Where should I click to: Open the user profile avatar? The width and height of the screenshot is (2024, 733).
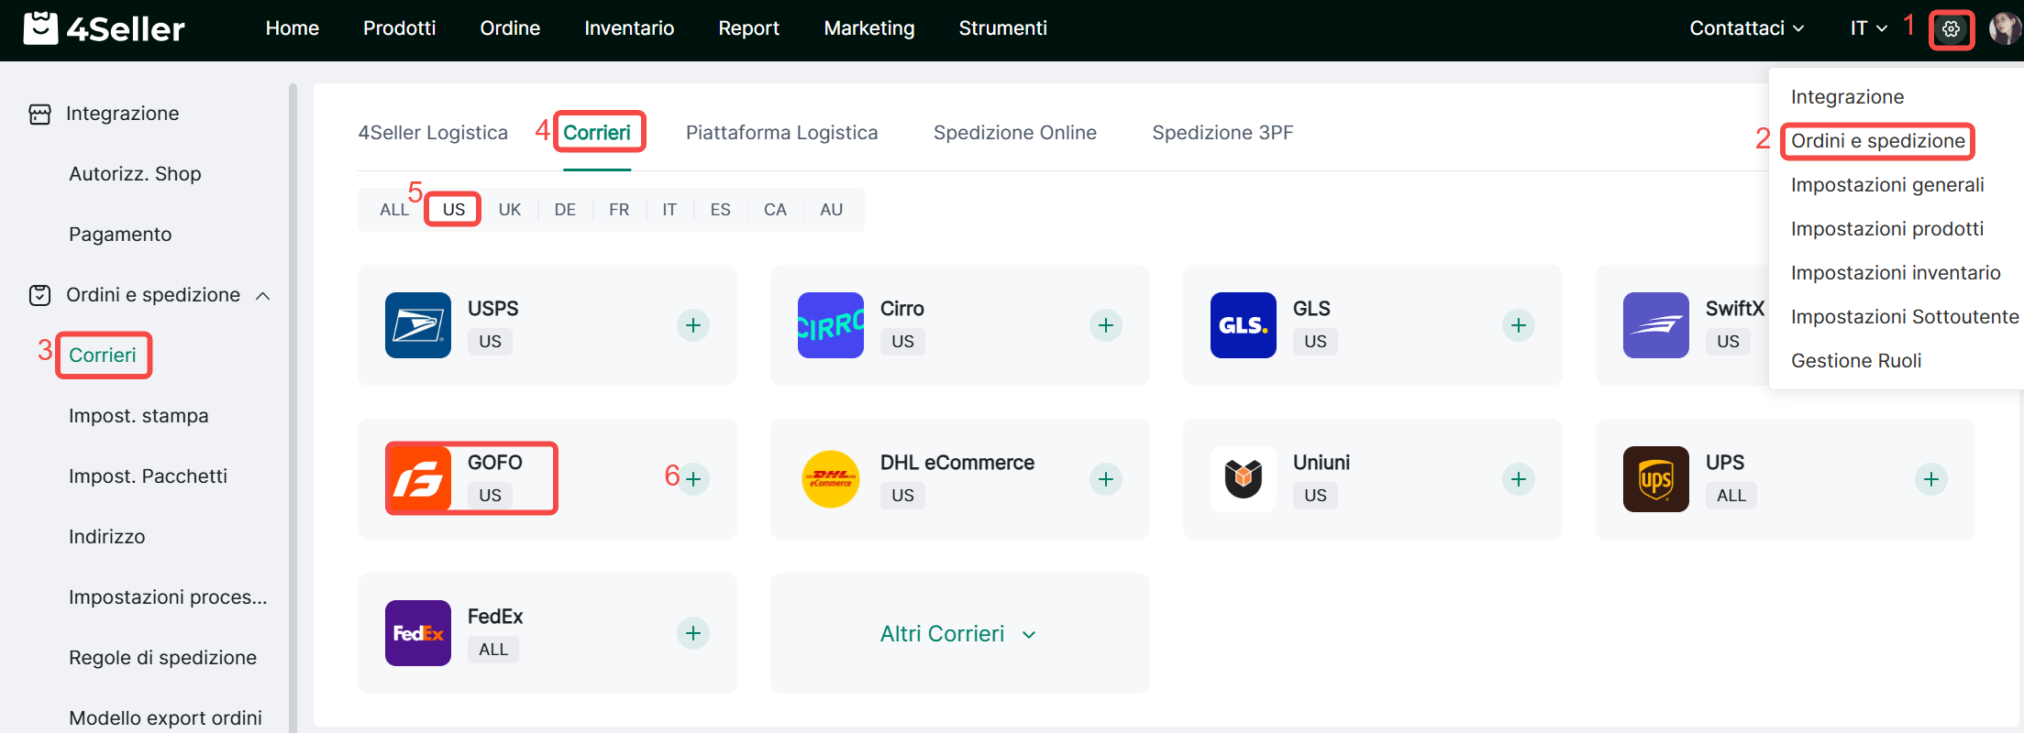click(2005, 29)
